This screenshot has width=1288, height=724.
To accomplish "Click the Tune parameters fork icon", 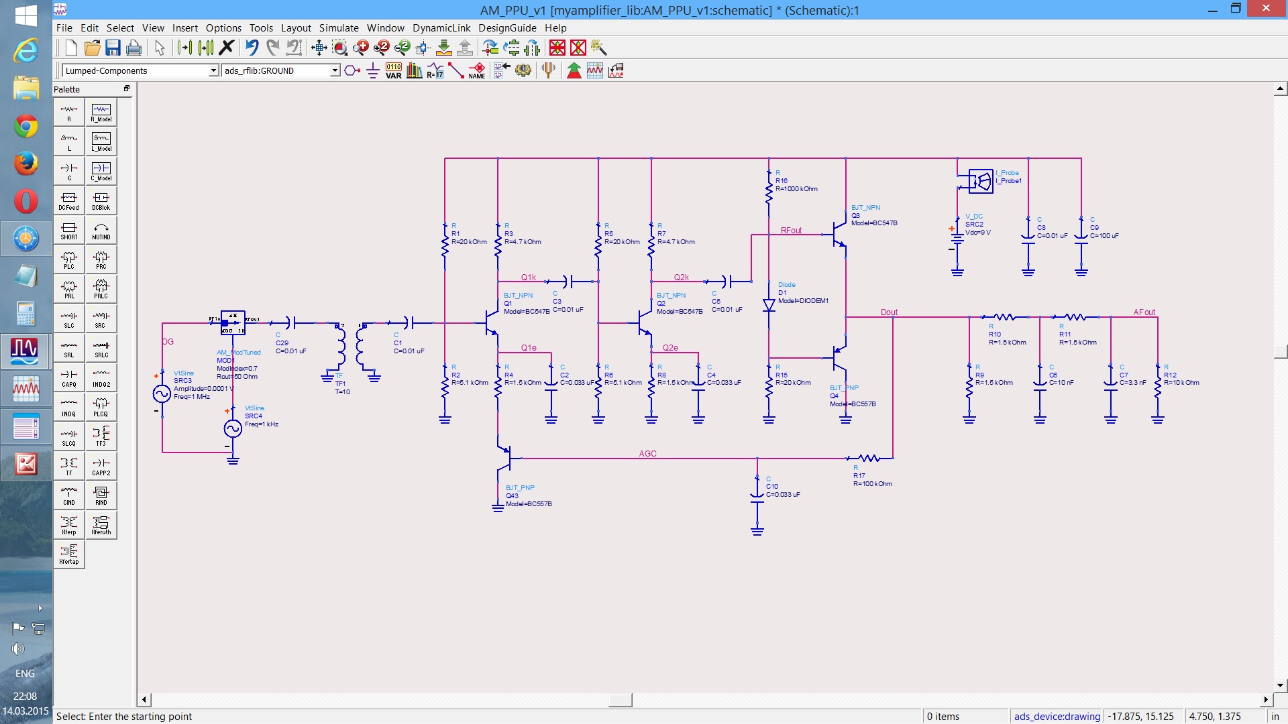I will pyautogui.click(x=549, y=70).
